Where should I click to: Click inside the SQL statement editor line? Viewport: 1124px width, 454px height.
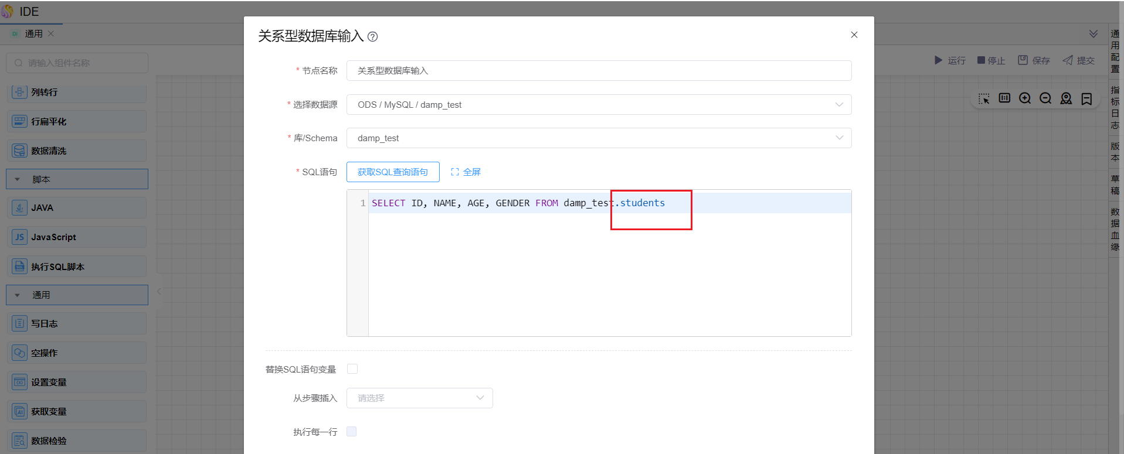tap(610, 203)
